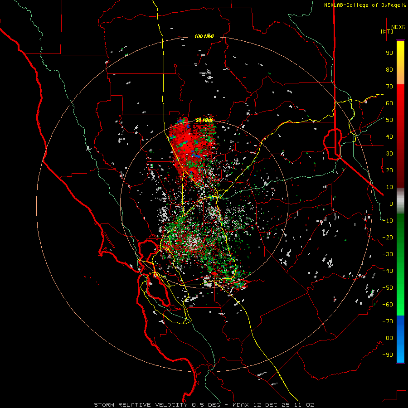Click the 60 value on velocity scale

pyautogui.click(x=389, y=103)
